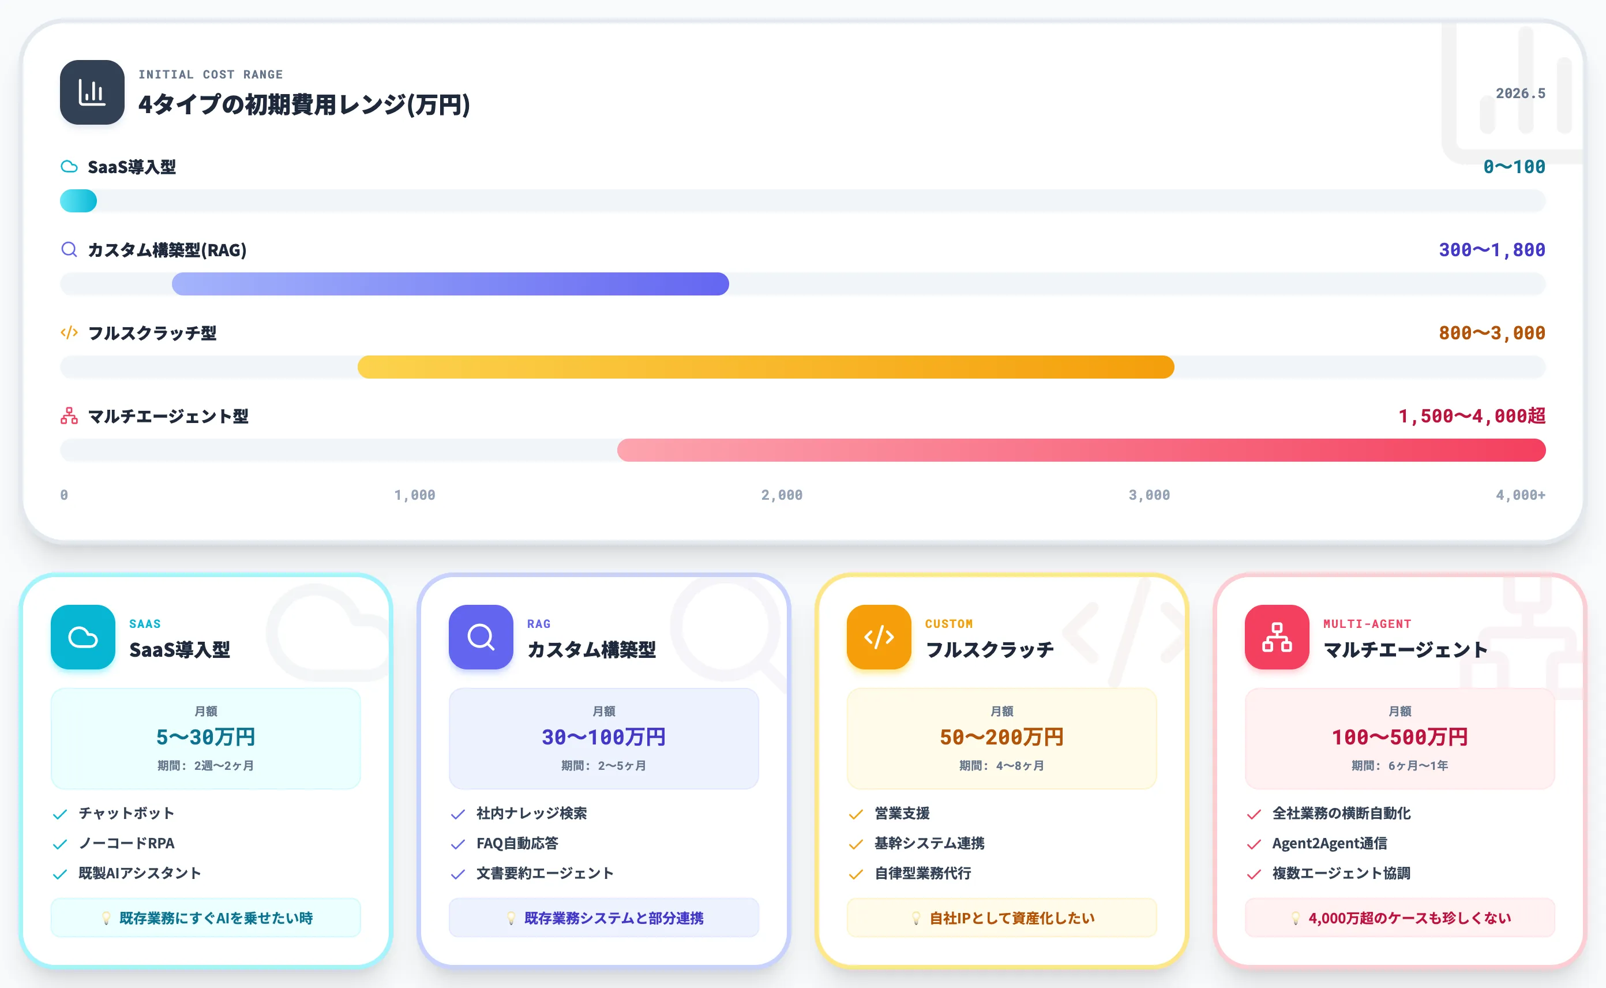Click the SaaS導入型 card heading
1606x988 pixels.
(x=179, y=649)
